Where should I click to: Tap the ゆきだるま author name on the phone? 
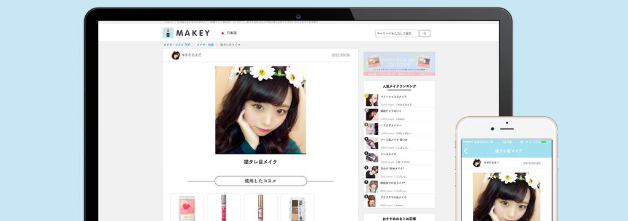[x=491, y=163]
